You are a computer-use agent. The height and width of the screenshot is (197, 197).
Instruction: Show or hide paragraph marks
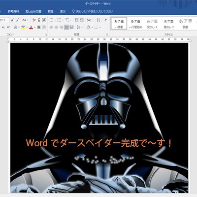pos(106,20)
